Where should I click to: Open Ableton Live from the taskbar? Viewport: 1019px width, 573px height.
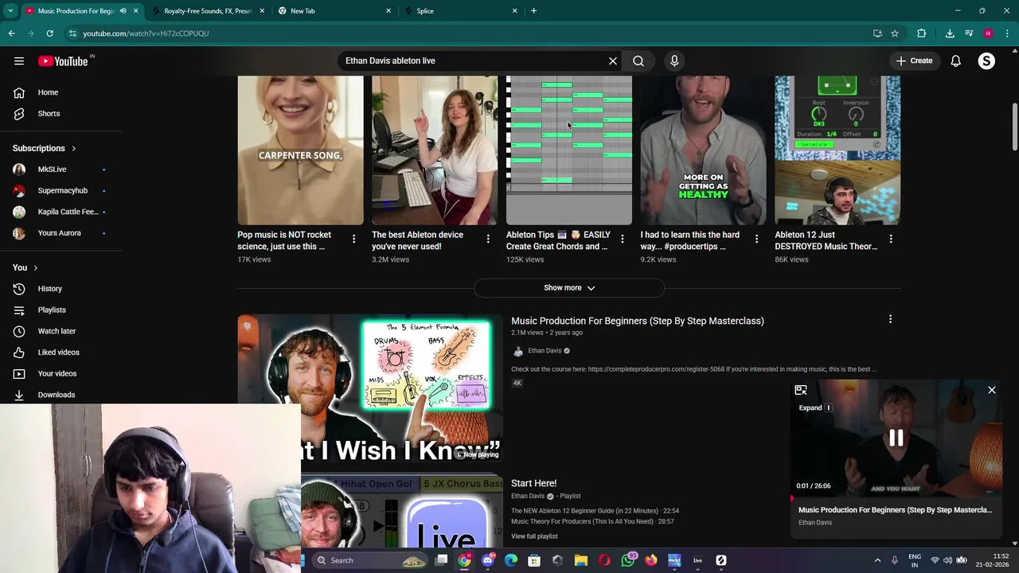(697, 560)
